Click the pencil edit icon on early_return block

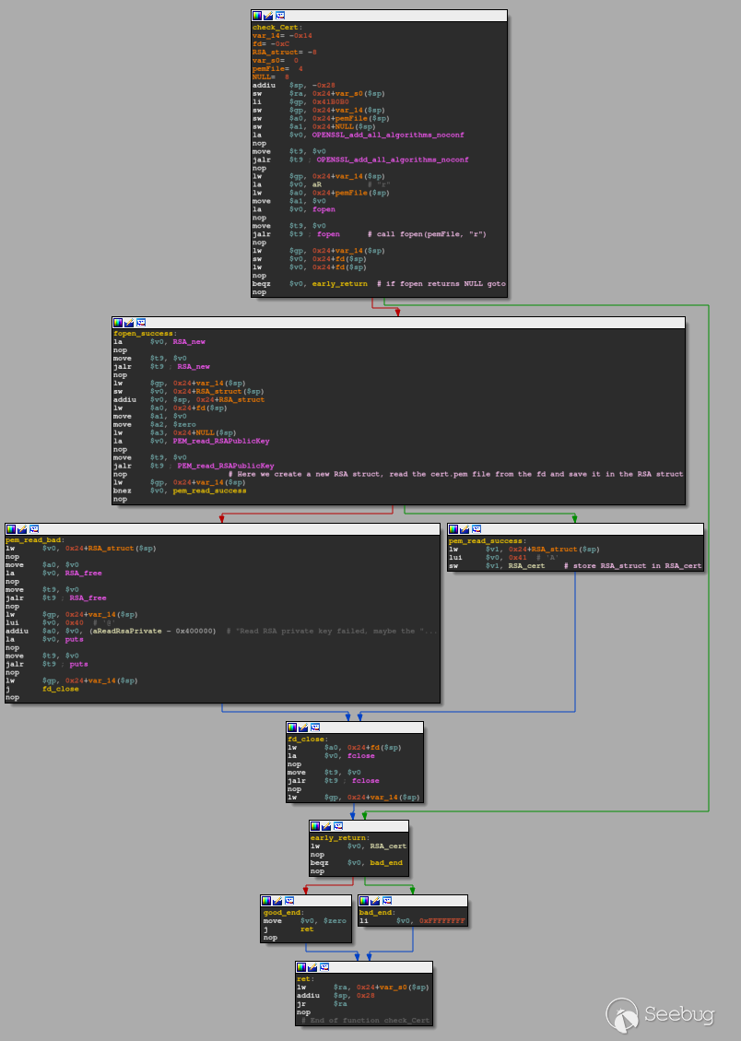point(326,826)
